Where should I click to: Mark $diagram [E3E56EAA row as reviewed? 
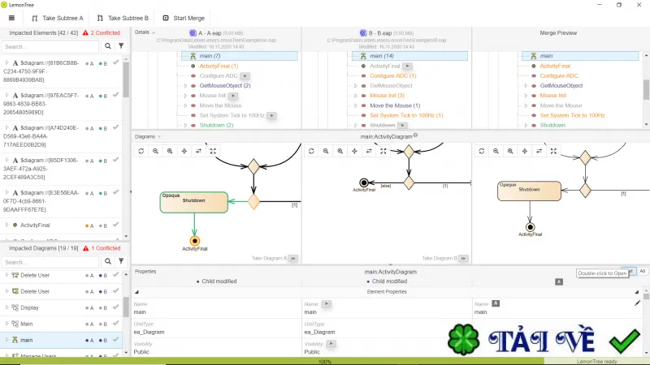tap(116, 192)
